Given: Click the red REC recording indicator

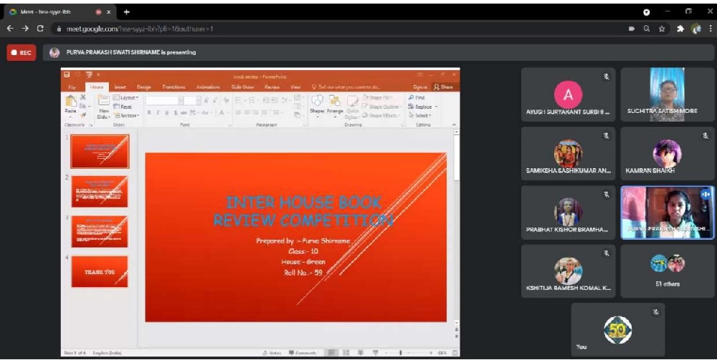Looking at the screenshot, I should (x=21, y=52).
